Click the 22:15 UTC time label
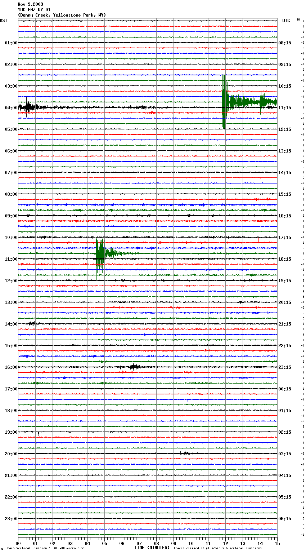The height and width of the screenshot is (553, 306). (285, 346)
